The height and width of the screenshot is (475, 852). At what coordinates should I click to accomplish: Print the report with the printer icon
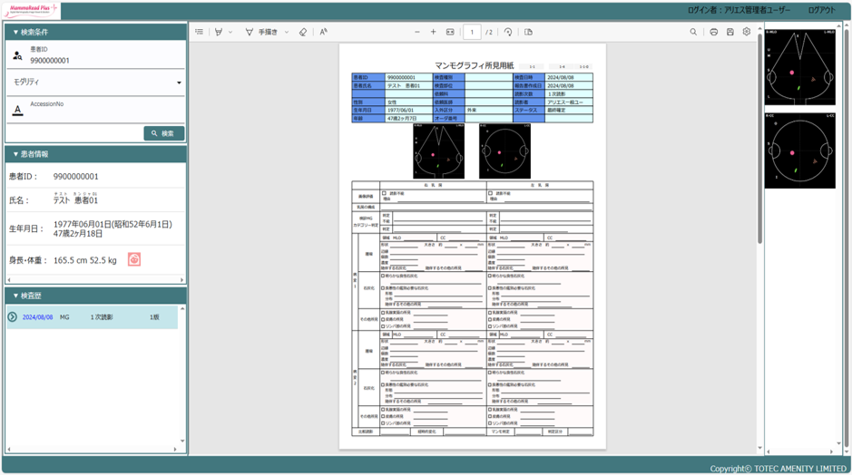(713, 32)
